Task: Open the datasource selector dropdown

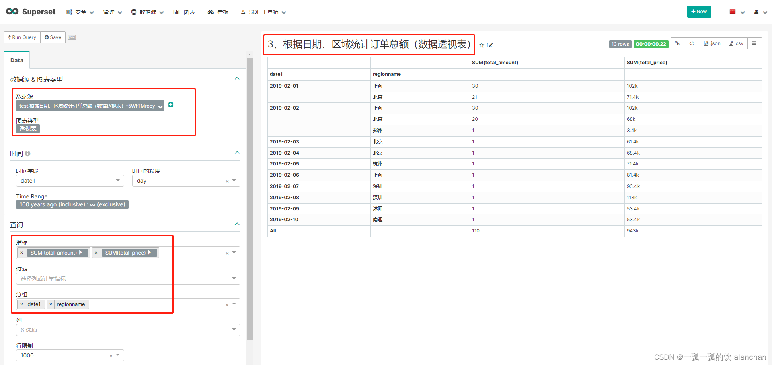Action: tap(90, 106)
